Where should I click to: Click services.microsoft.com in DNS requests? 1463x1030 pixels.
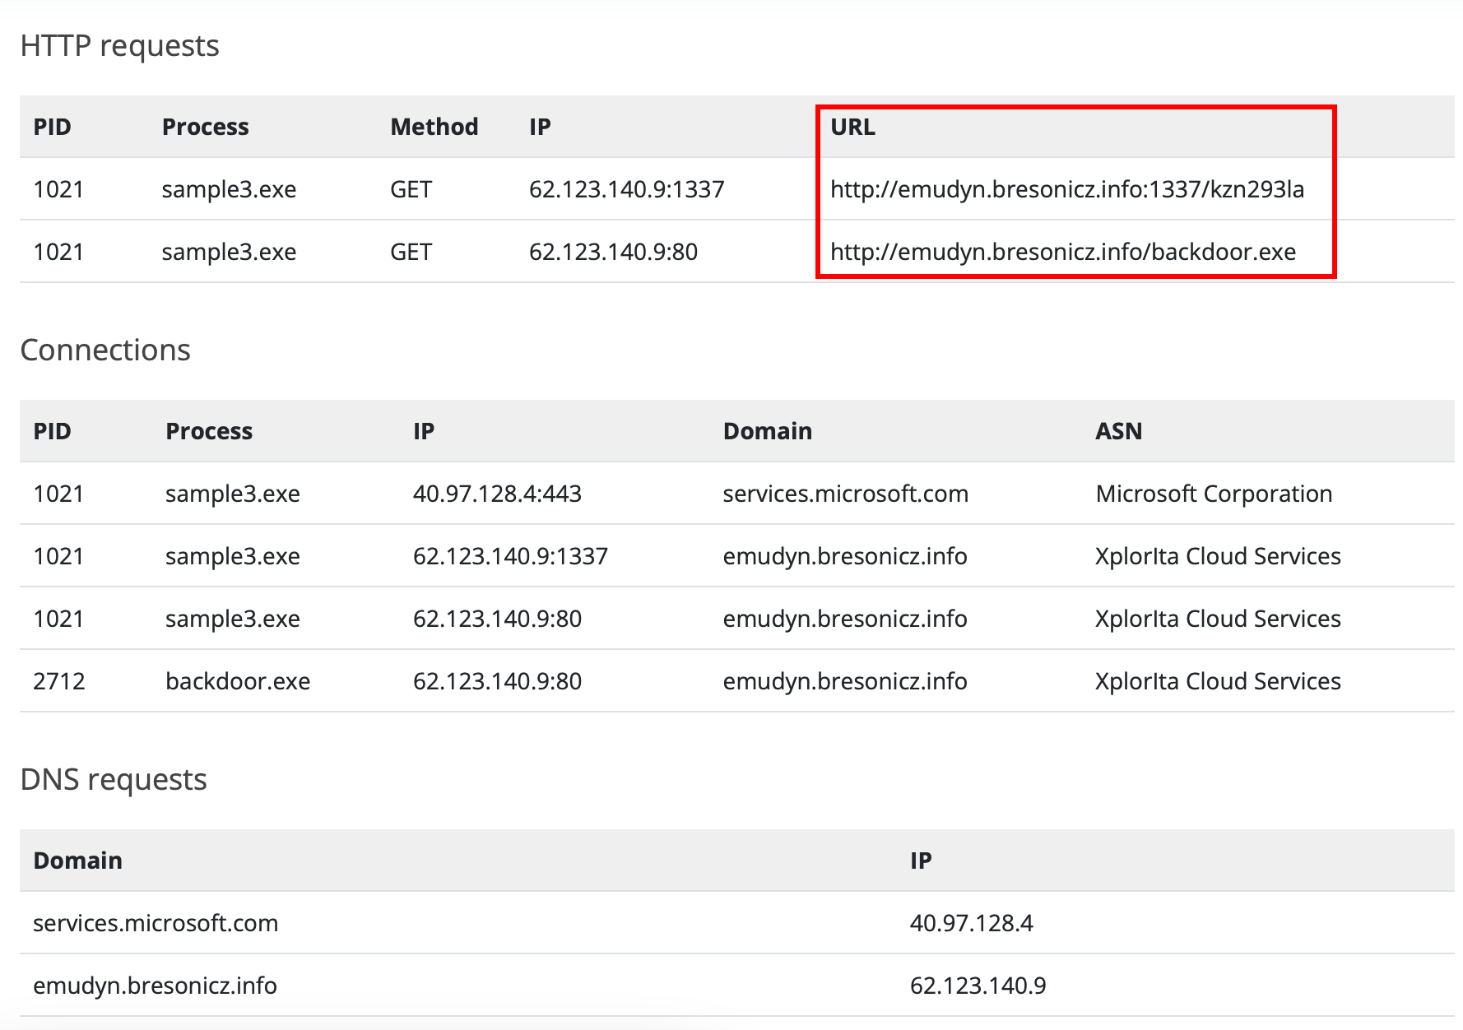click(x=156, y=923)
